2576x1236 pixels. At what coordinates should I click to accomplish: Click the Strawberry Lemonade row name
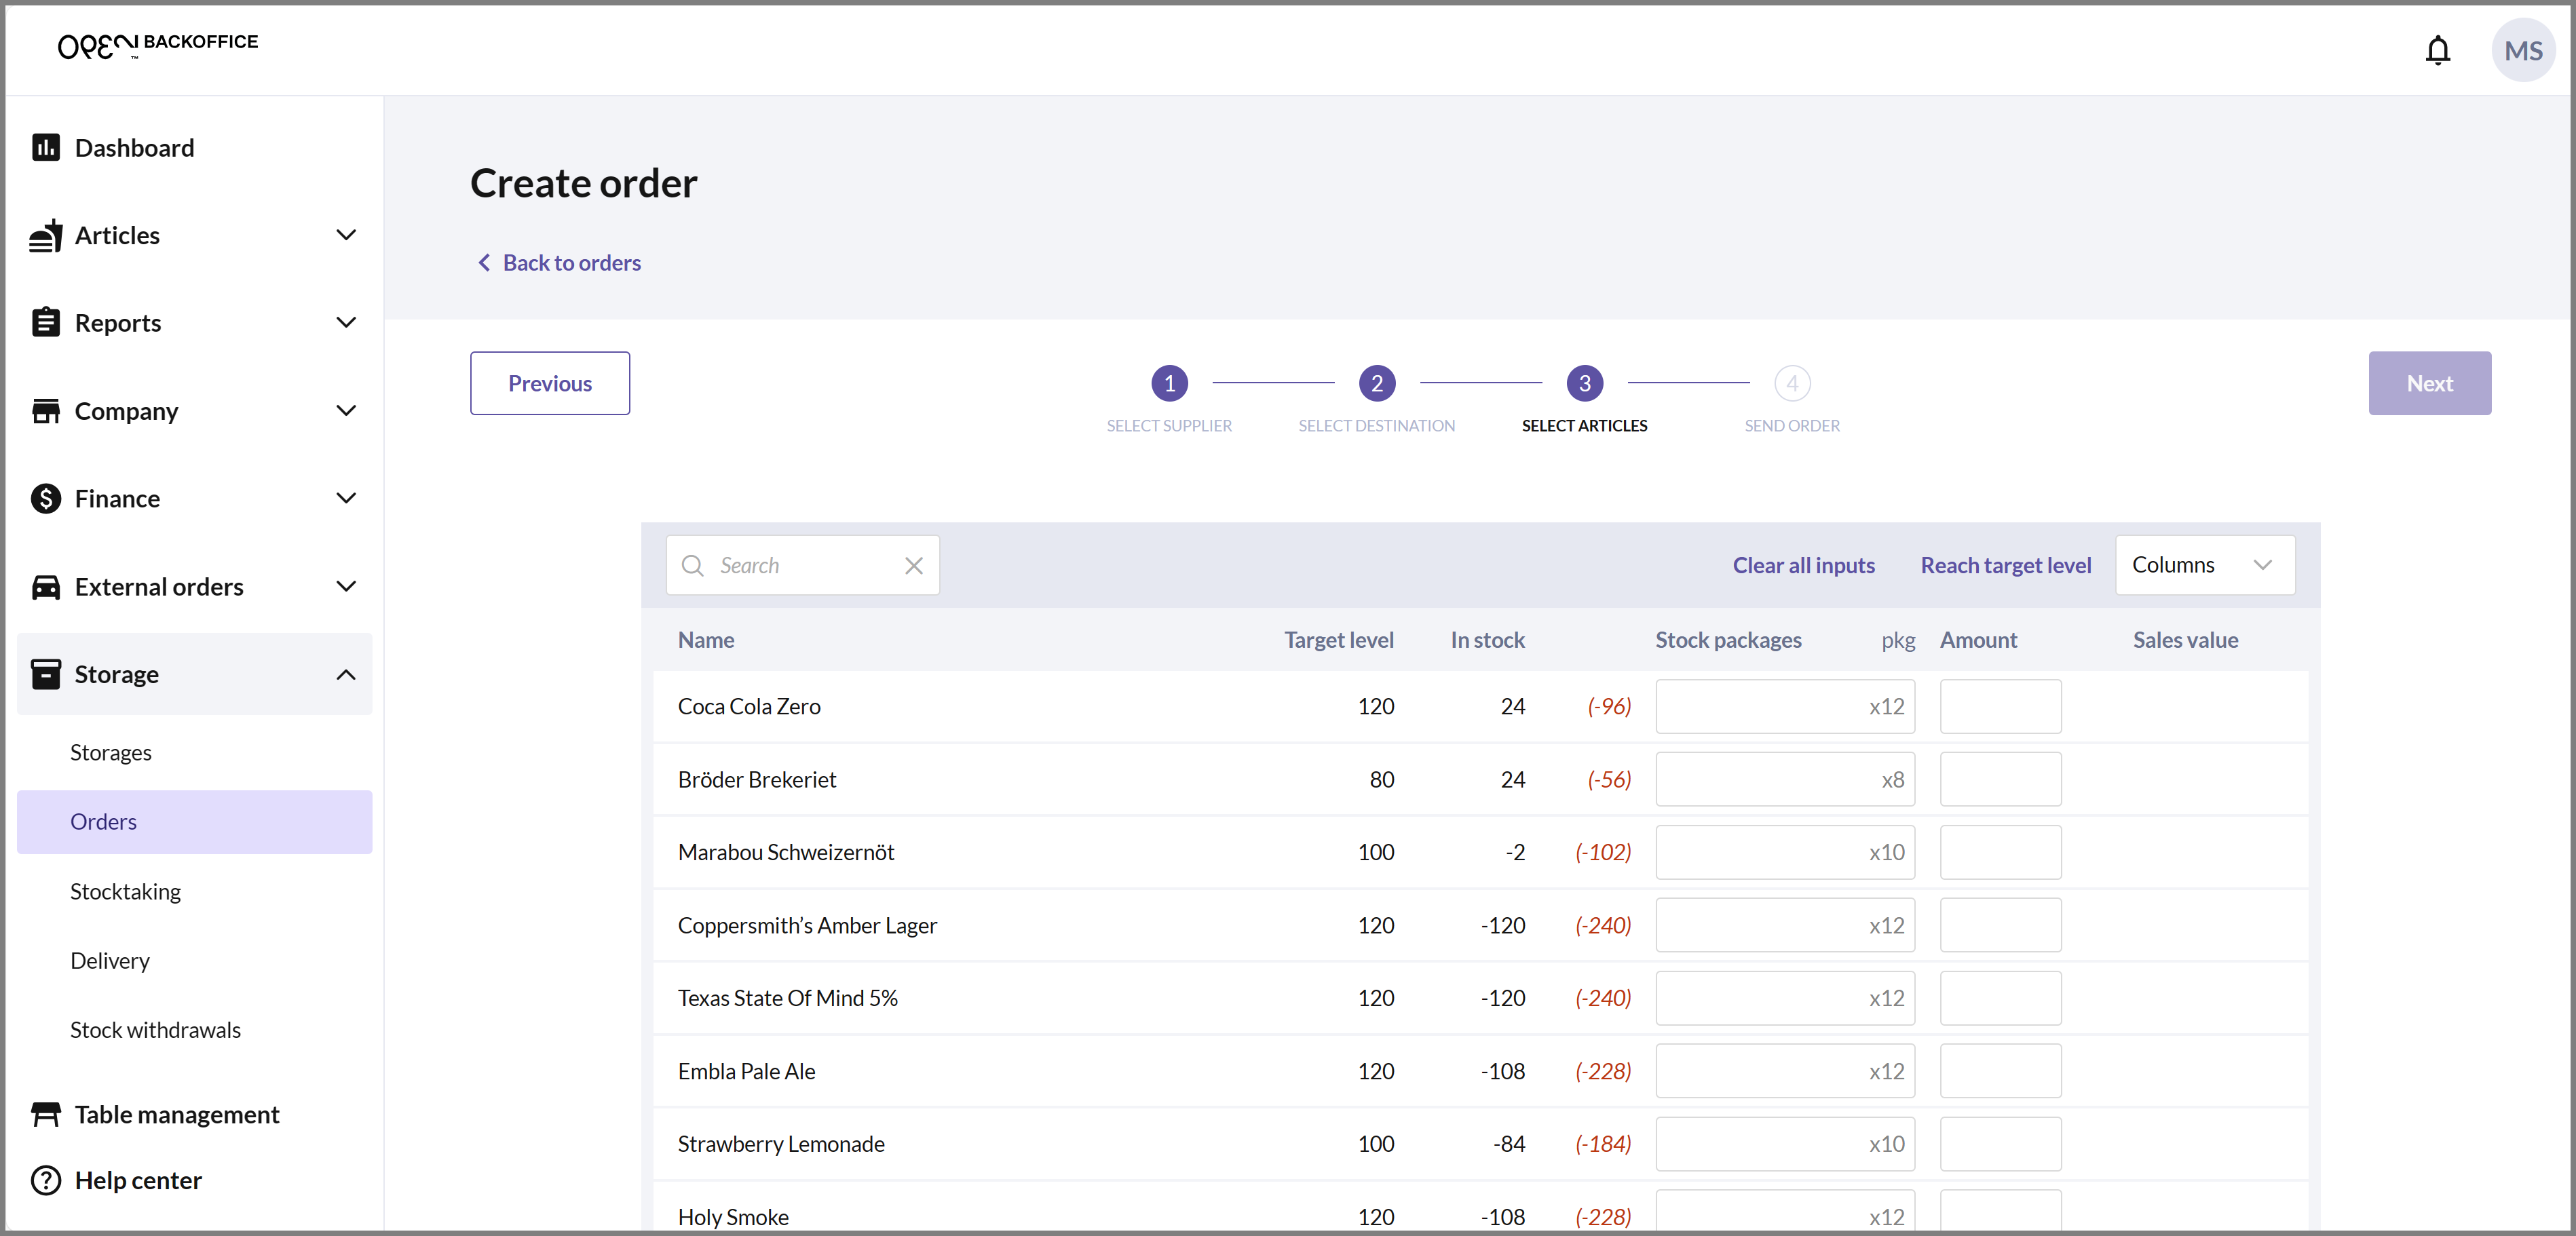pos(781,1144)
